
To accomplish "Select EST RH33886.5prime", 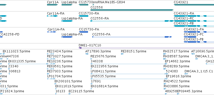I will click(177, 86).
